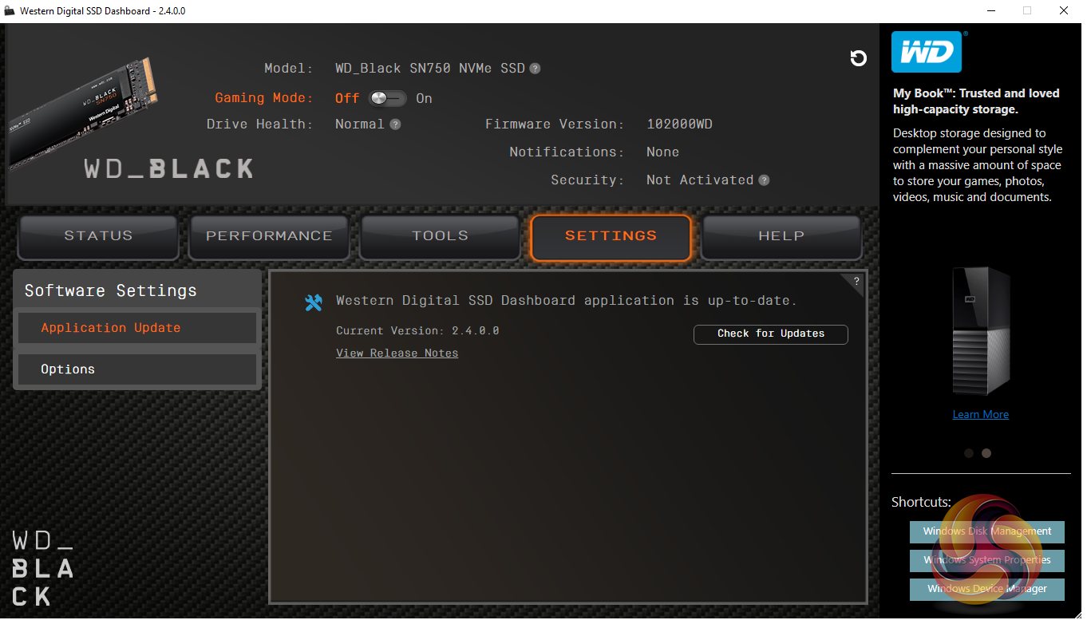Open the Windows Device Manager shortcut
Screen dimensions: 1087x620
(x=987, y=589)
